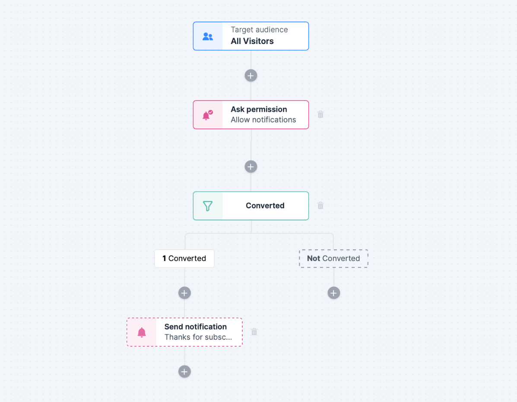The height and width of the screenshot is (402, 517).
Task: Add step after Send notification node
Action: click(x=185, y=372)
